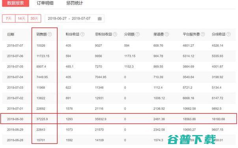238x148 pixels.
Task: Click distribution value 1173.15
Action: pos(130,56)
